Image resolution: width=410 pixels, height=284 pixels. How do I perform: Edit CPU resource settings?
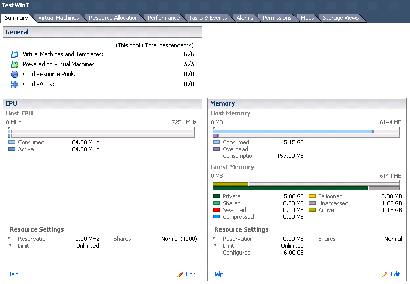(191, 274)
